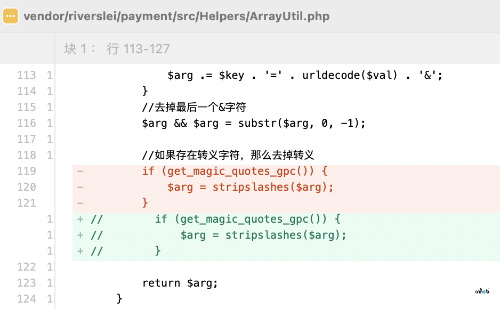Select removed line 121 minus marker

(80, 203)
